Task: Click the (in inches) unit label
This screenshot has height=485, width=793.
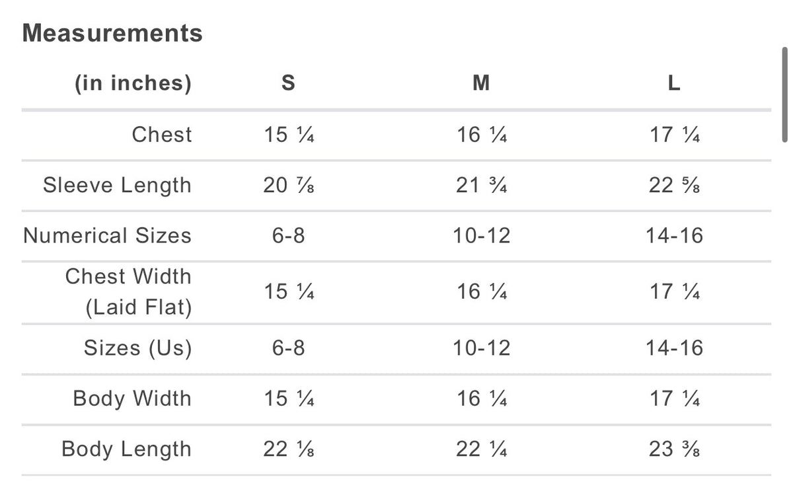Action: [x=133, y=83]
